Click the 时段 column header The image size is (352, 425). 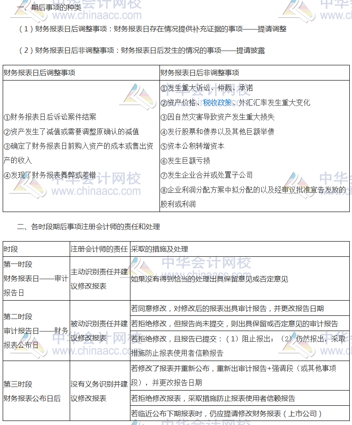(x=11, y=249)
